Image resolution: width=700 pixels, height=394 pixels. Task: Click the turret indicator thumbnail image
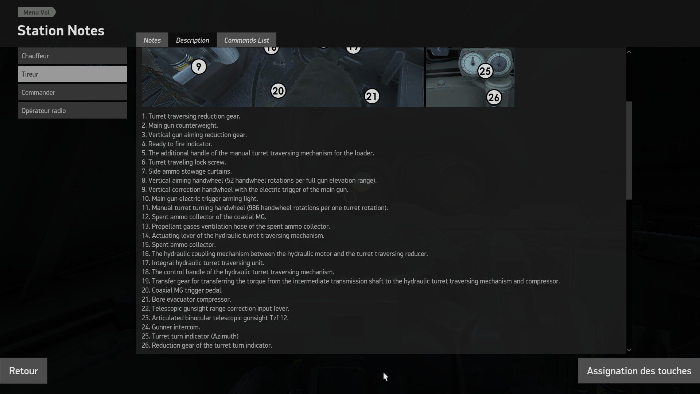click(x=470, y=77)
